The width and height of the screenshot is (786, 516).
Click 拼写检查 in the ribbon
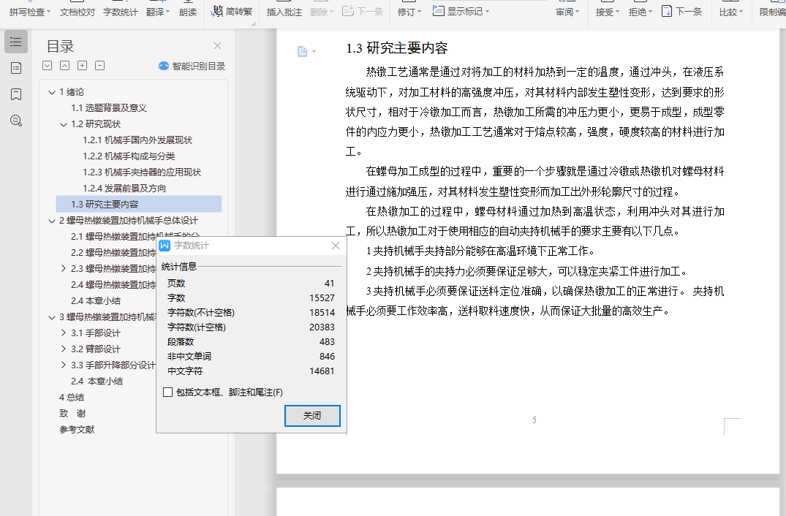click(30, 12)
